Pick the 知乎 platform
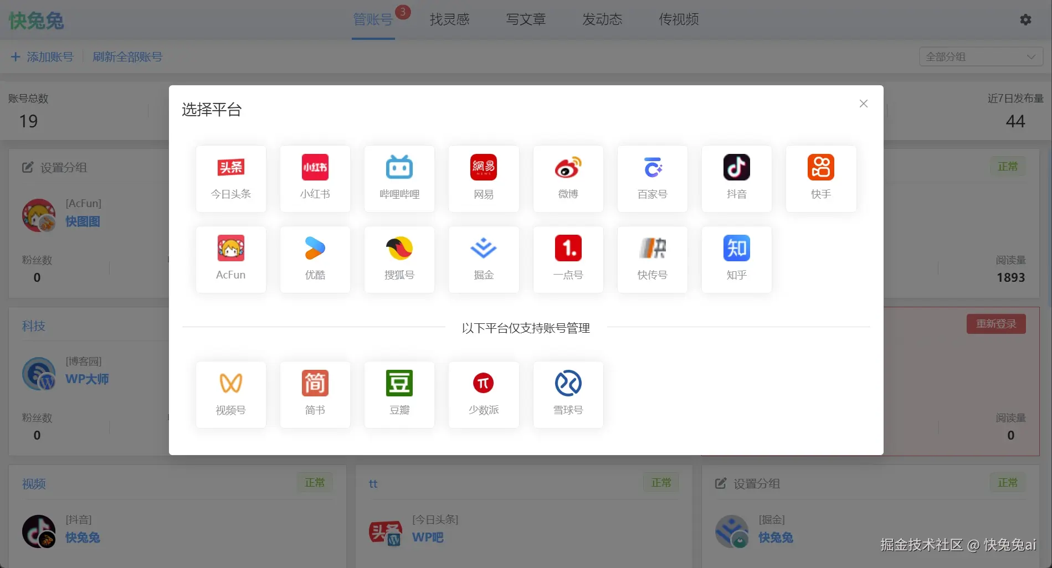 pos(737,259)
